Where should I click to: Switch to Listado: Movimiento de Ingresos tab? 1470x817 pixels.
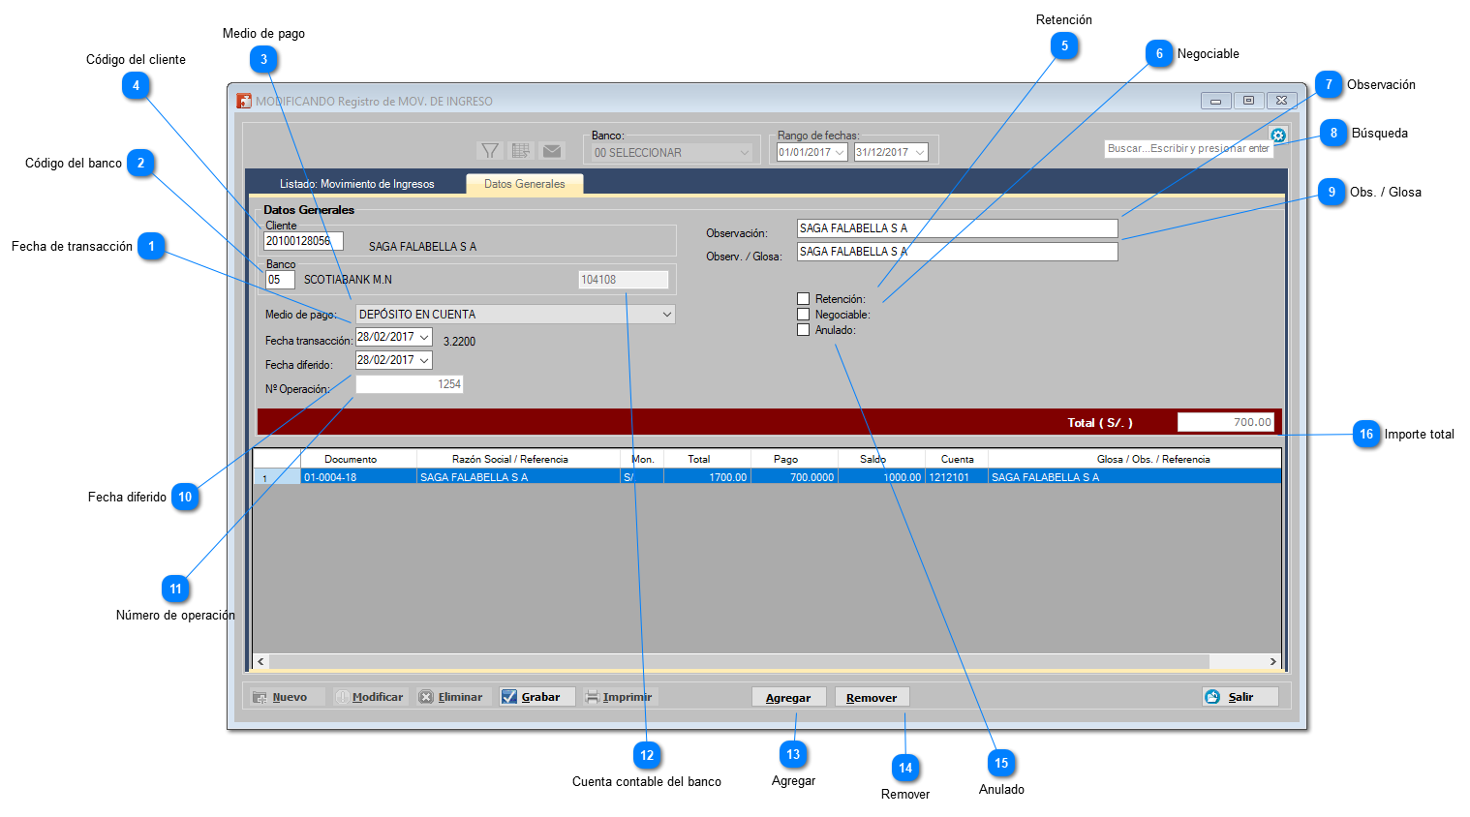[356, 184]
